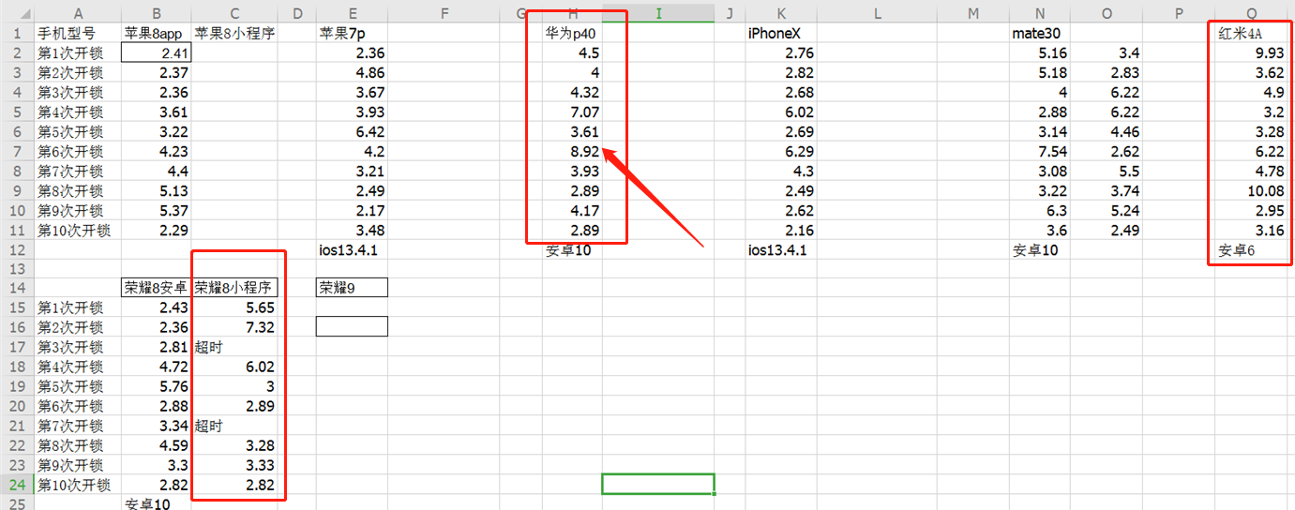Click the 安卓6 cell

tap(1252, 249)
